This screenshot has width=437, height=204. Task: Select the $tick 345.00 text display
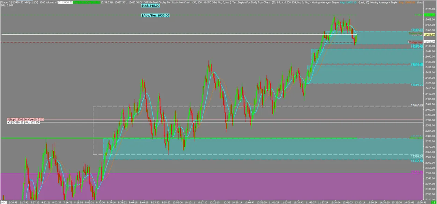(x=151, y=6)
